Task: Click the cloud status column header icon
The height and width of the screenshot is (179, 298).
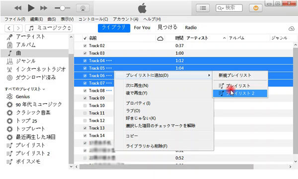Action: point(160,39)
